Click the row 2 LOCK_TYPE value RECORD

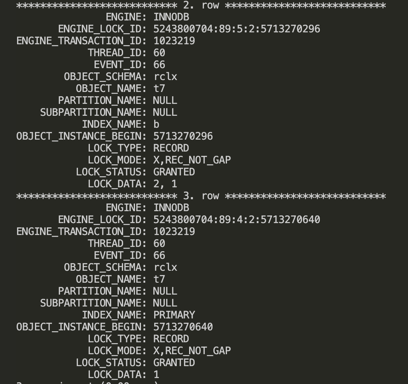coord(171,148)
